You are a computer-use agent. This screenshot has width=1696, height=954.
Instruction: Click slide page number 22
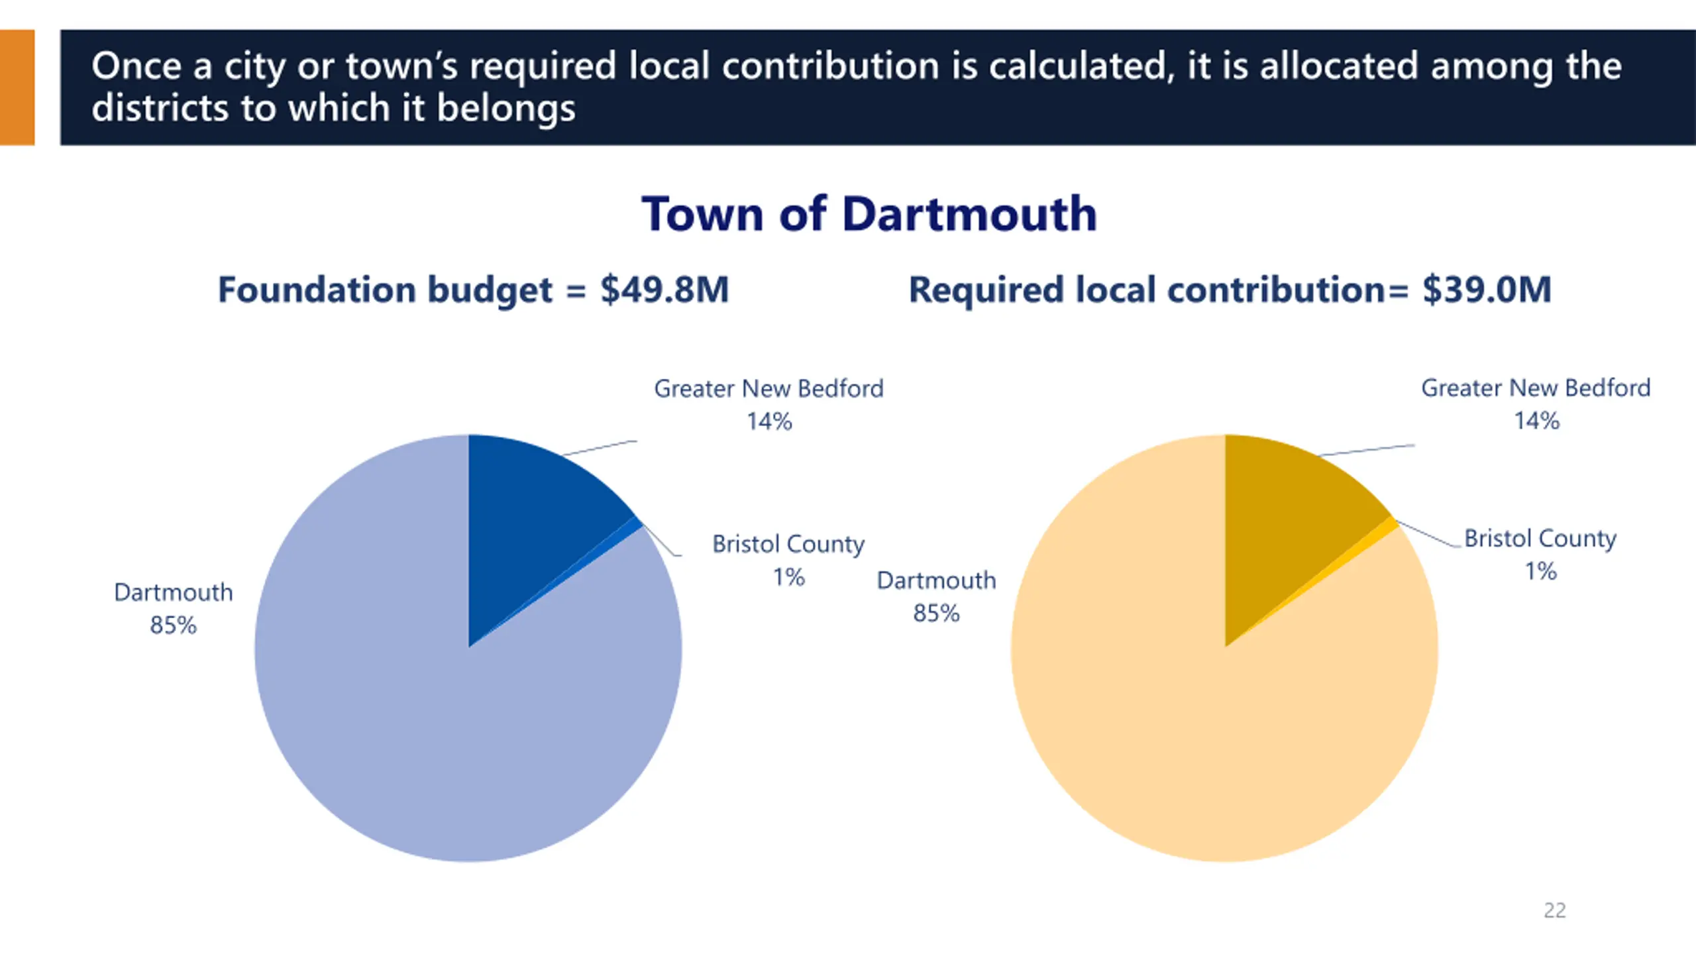[x=1554, y=910]
